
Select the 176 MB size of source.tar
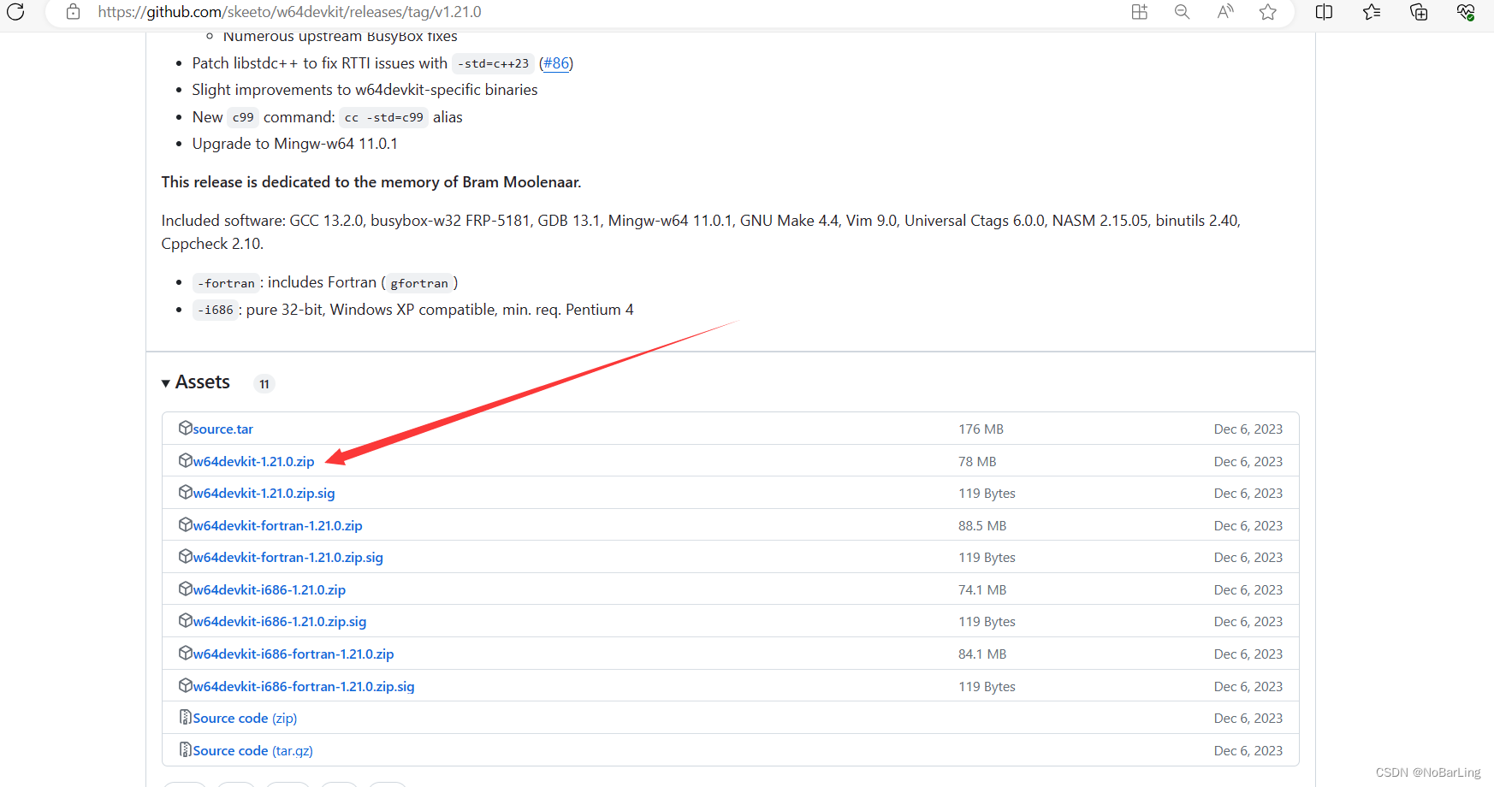point(981,429)
